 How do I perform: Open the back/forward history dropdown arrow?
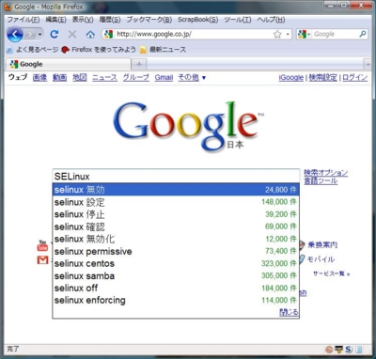(x=39, y=35)
